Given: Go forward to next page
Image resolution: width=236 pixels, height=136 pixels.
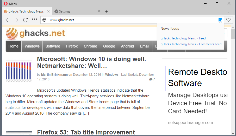Looking at the screenshot, I should point(16,20).
